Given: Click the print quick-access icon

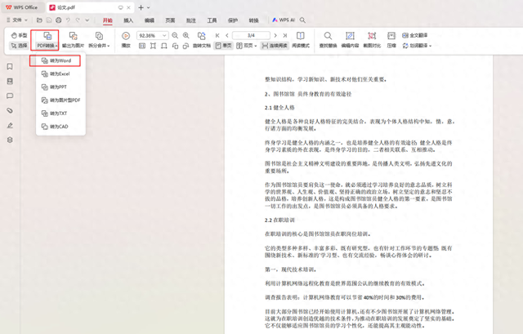Looking at the screenshot, I should pyautogui.click(x=58, y=20).
